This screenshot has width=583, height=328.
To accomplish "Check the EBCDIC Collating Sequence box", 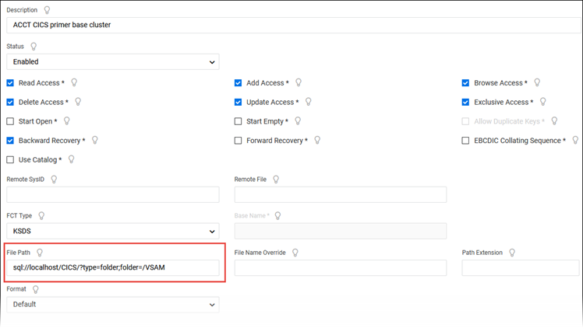I will tap(466, 141).
